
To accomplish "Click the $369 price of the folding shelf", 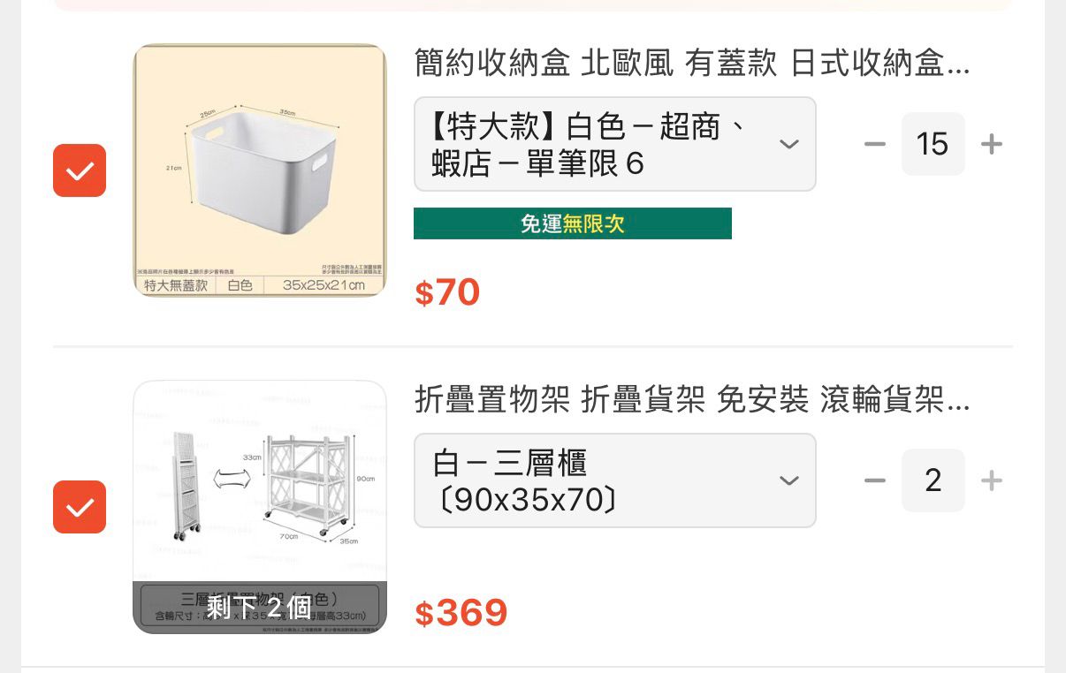I will [x=461, y=613].
